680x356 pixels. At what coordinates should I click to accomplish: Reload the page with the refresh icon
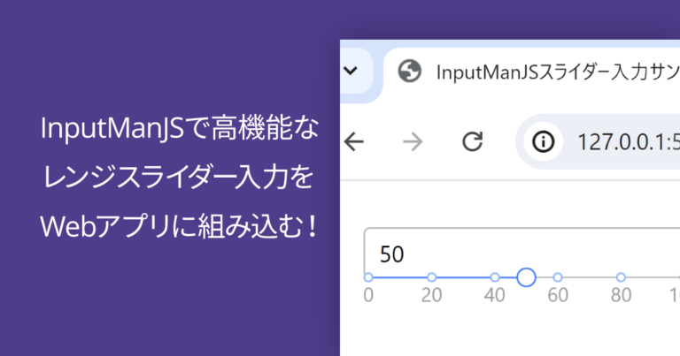[472, 141]
